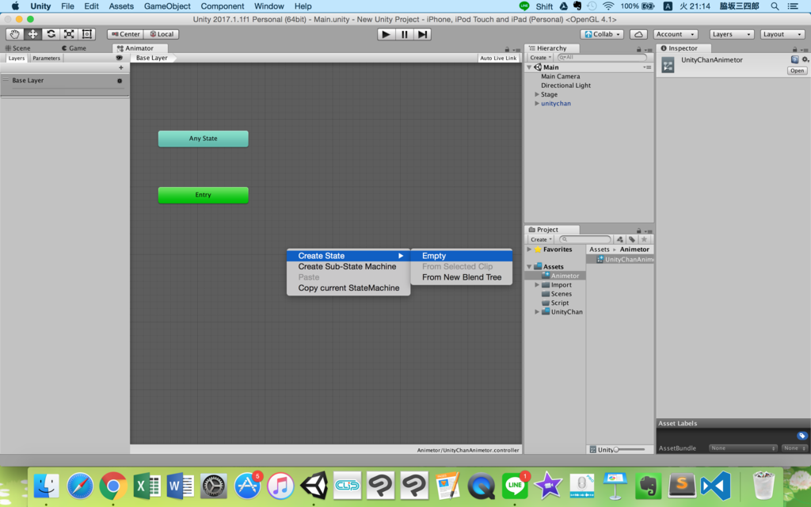Select Create Sub-State Machine
The image size is (811, 507).
(x=348, y=266)
